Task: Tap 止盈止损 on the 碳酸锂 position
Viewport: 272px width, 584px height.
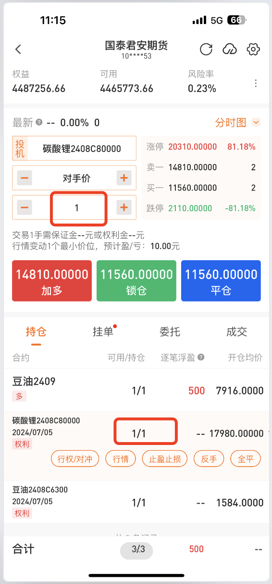Action: pyautogui.click(x=165, y=459)
